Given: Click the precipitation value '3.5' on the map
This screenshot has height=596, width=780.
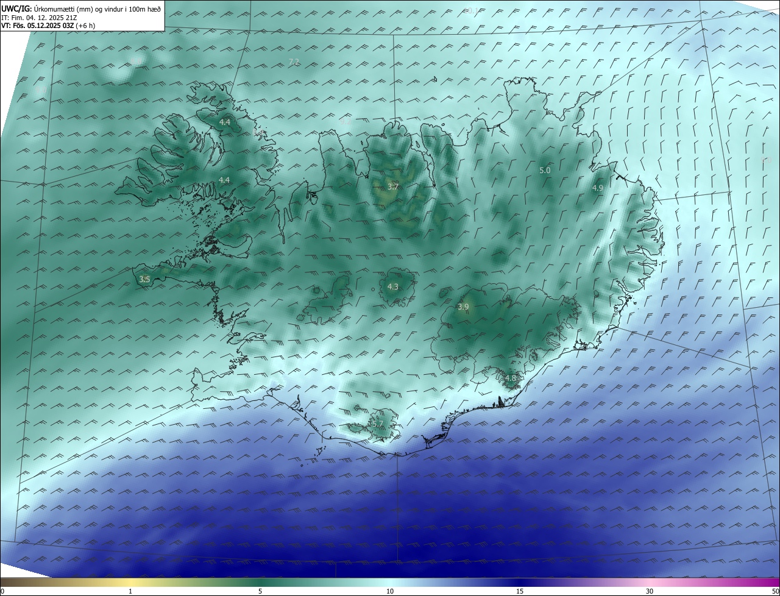Looking at the screenshot, I should [144, 279].
